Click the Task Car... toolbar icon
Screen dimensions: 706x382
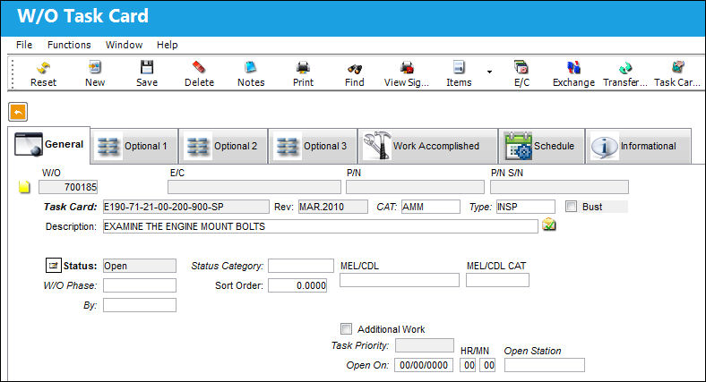[x=677, y=68]
